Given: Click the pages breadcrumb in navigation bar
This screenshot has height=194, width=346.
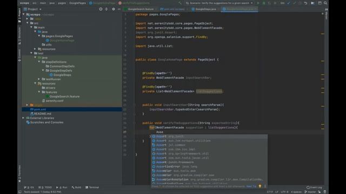Looking at the screenshot, I should coord(62,3).
